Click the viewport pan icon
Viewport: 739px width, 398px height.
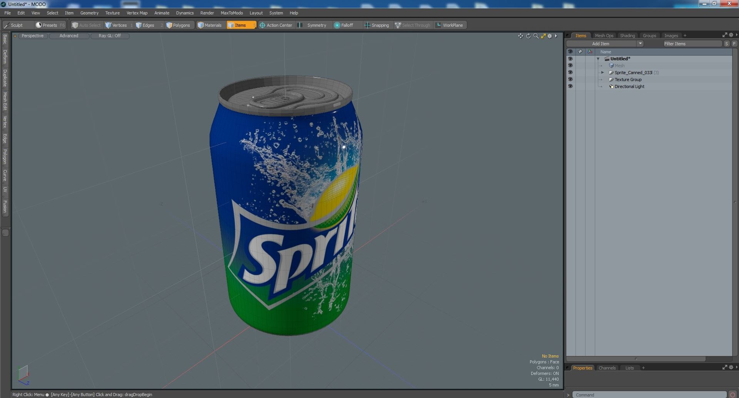pos(520,36)
